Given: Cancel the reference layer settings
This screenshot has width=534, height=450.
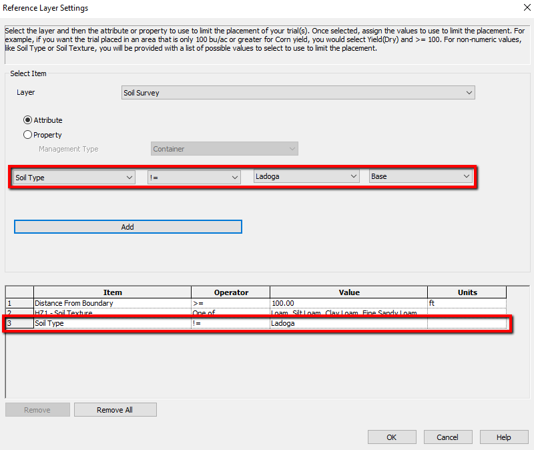Looking at the screenshot, I should [x=447, y=437].
